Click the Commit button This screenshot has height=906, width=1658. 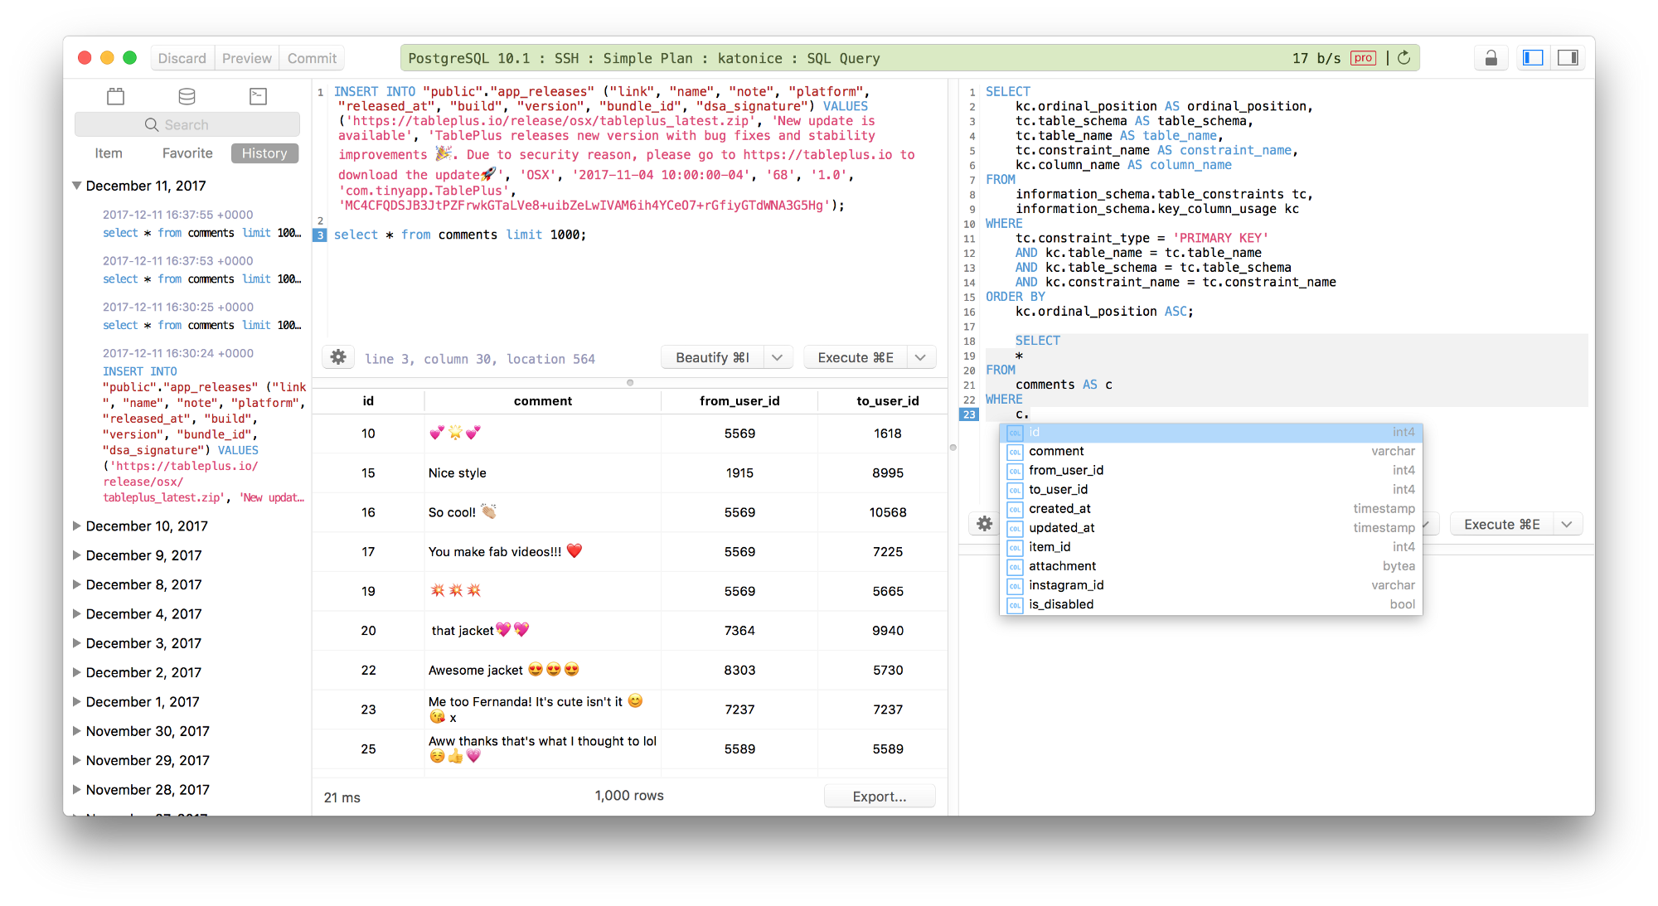click(x=312, y=58)
